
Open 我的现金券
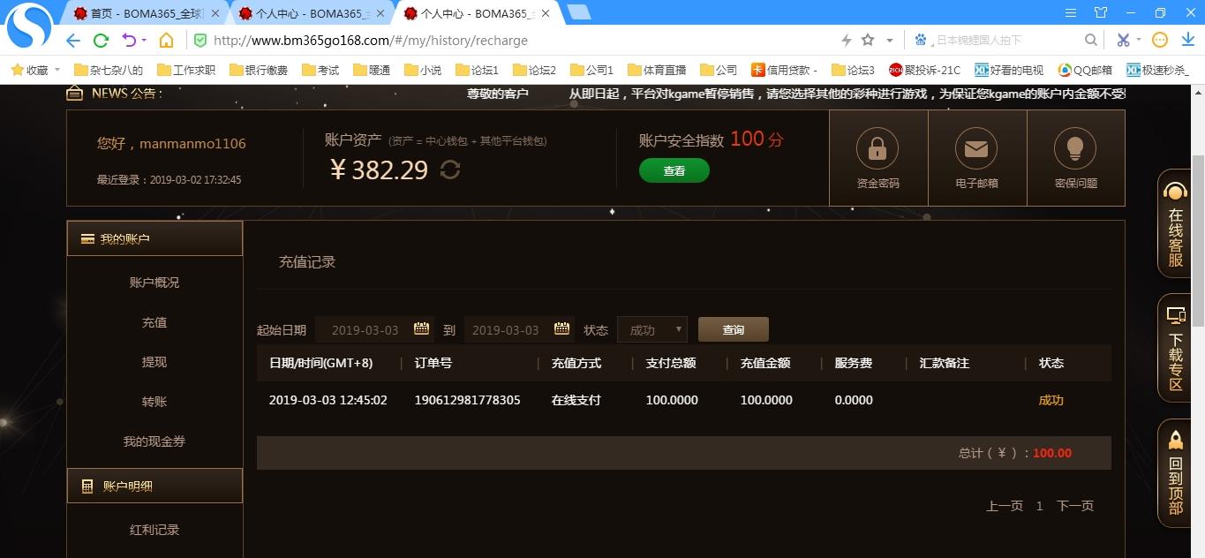click(154, 441)
